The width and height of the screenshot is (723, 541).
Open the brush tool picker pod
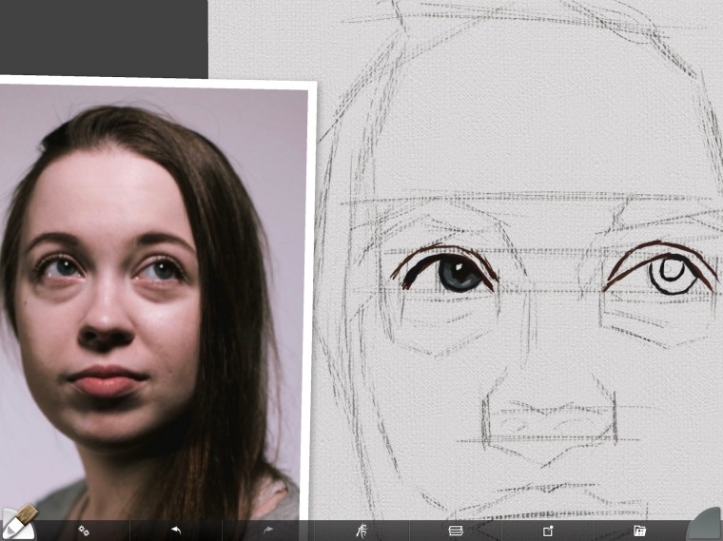click(18, 522)
